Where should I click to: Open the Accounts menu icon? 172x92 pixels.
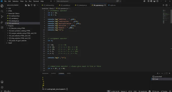pos(2,82)
